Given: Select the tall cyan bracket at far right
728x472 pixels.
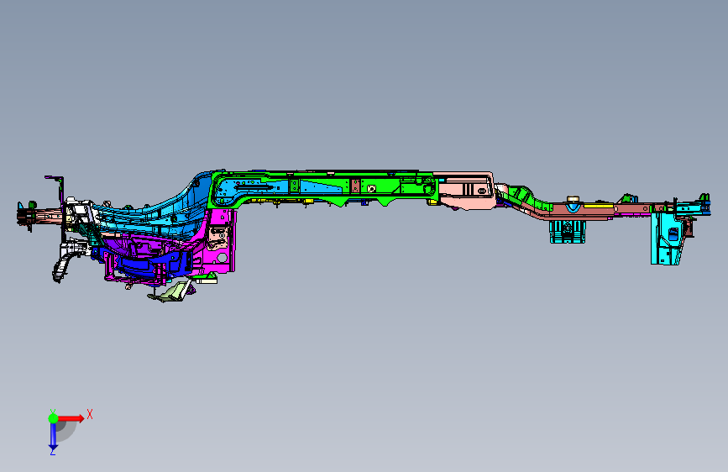Looking at the screenshot, I should [668, 239].
